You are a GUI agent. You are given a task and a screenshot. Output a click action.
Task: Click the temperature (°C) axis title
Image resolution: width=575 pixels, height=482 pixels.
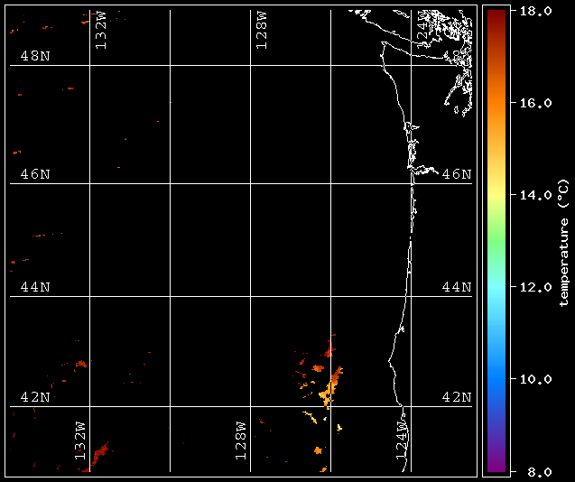click(x=563, y=243)
